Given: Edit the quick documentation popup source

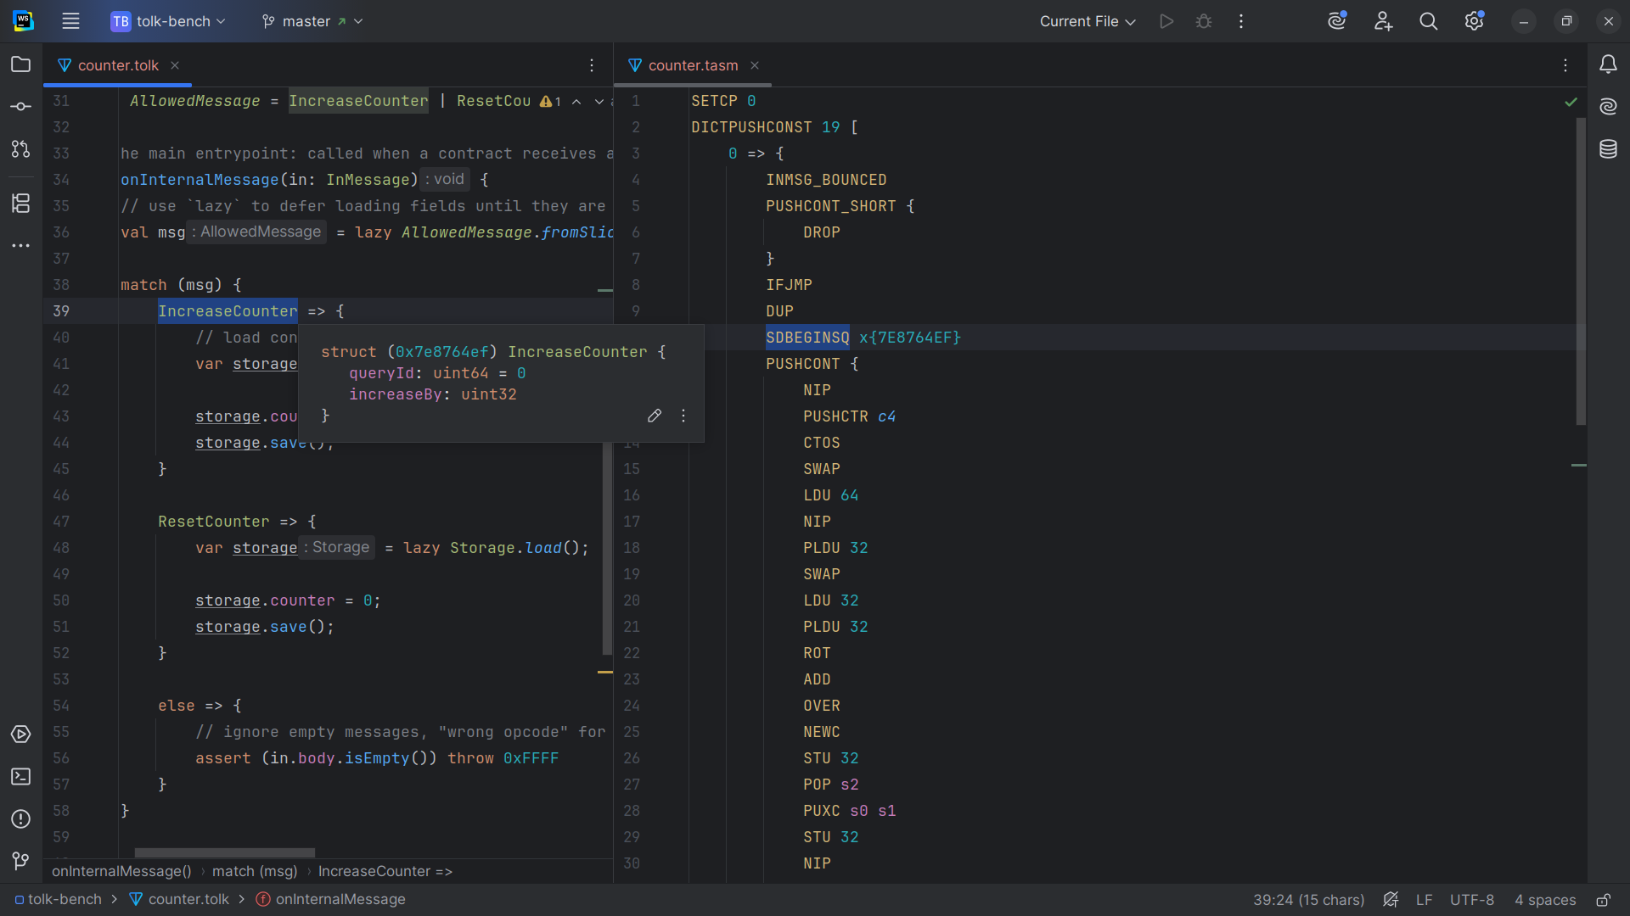Looking at the screenshot, I should tap(655, 416).
